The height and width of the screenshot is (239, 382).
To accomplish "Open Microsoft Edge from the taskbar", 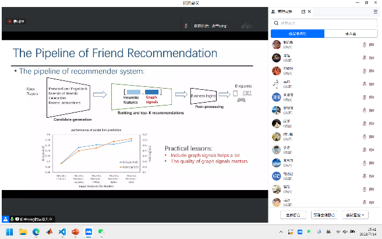I will coord(36,232).
